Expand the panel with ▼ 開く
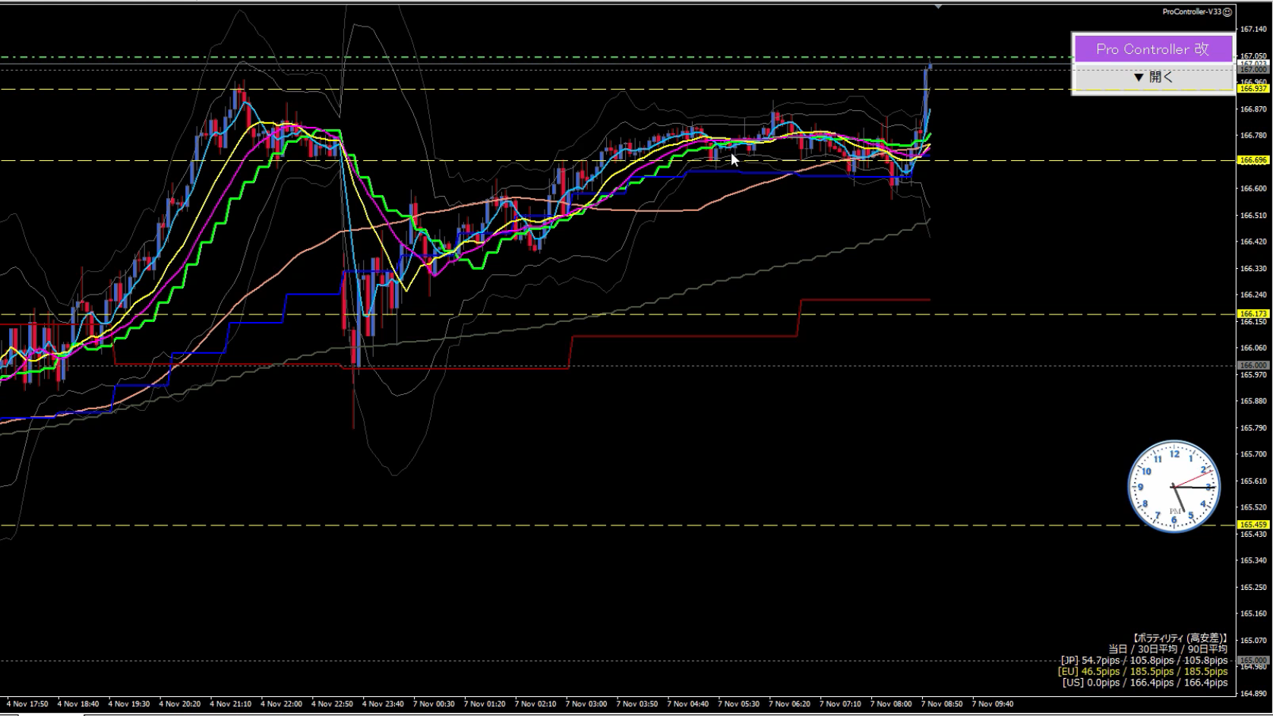The image size is (1273, 716). 1152,77
